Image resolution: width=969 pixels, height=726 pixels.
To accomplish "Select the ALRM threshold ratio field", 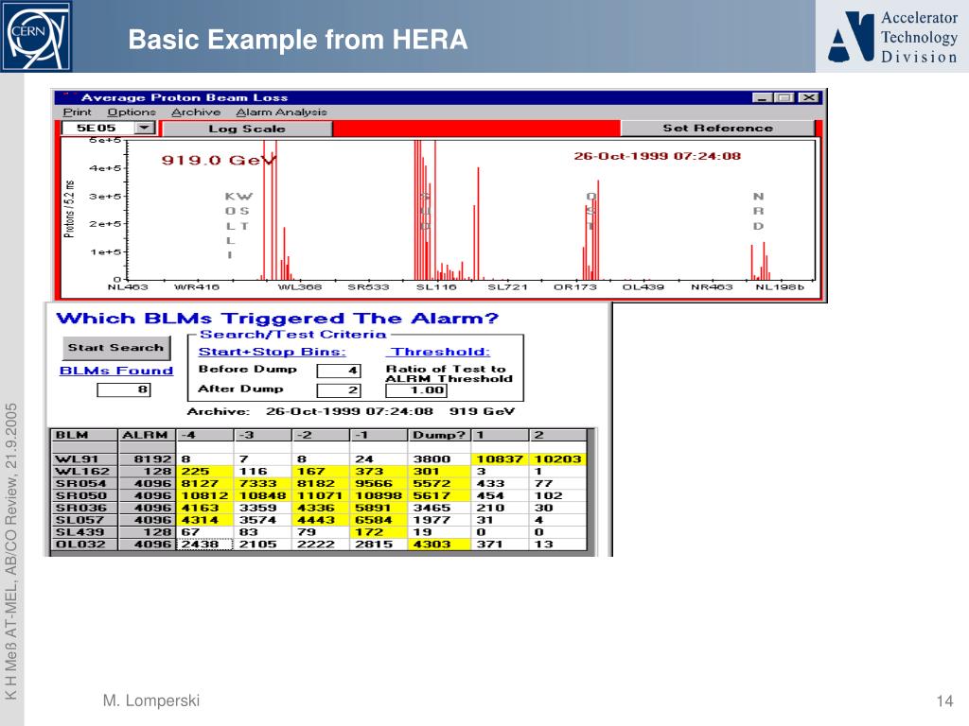I will click(416, 390).
